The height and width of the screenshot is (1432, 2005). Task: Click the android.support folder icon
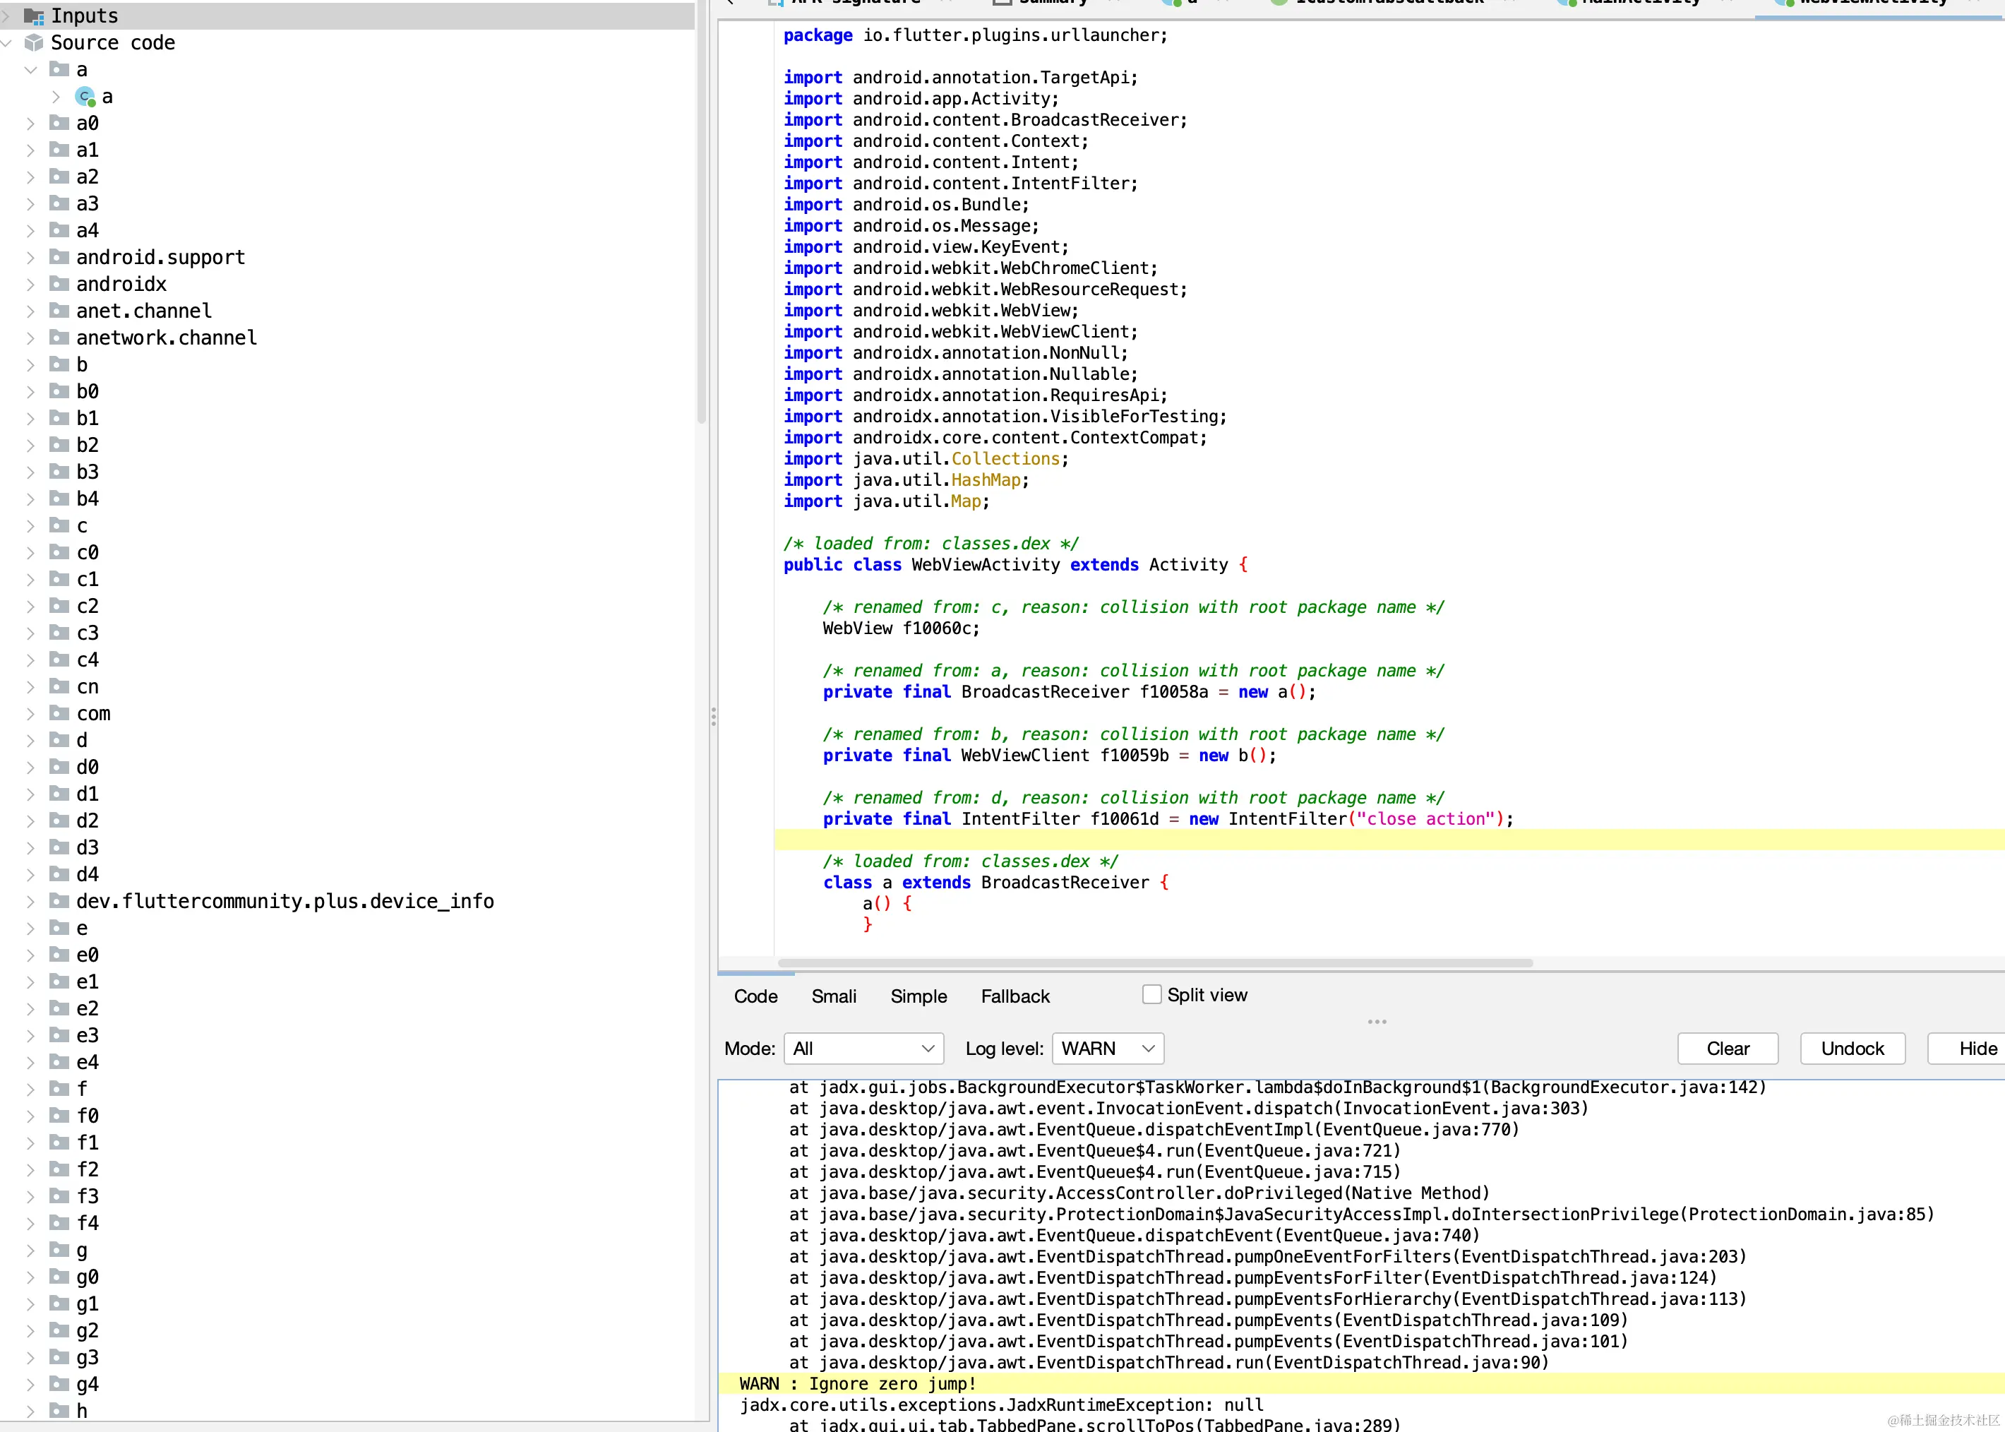59,256
